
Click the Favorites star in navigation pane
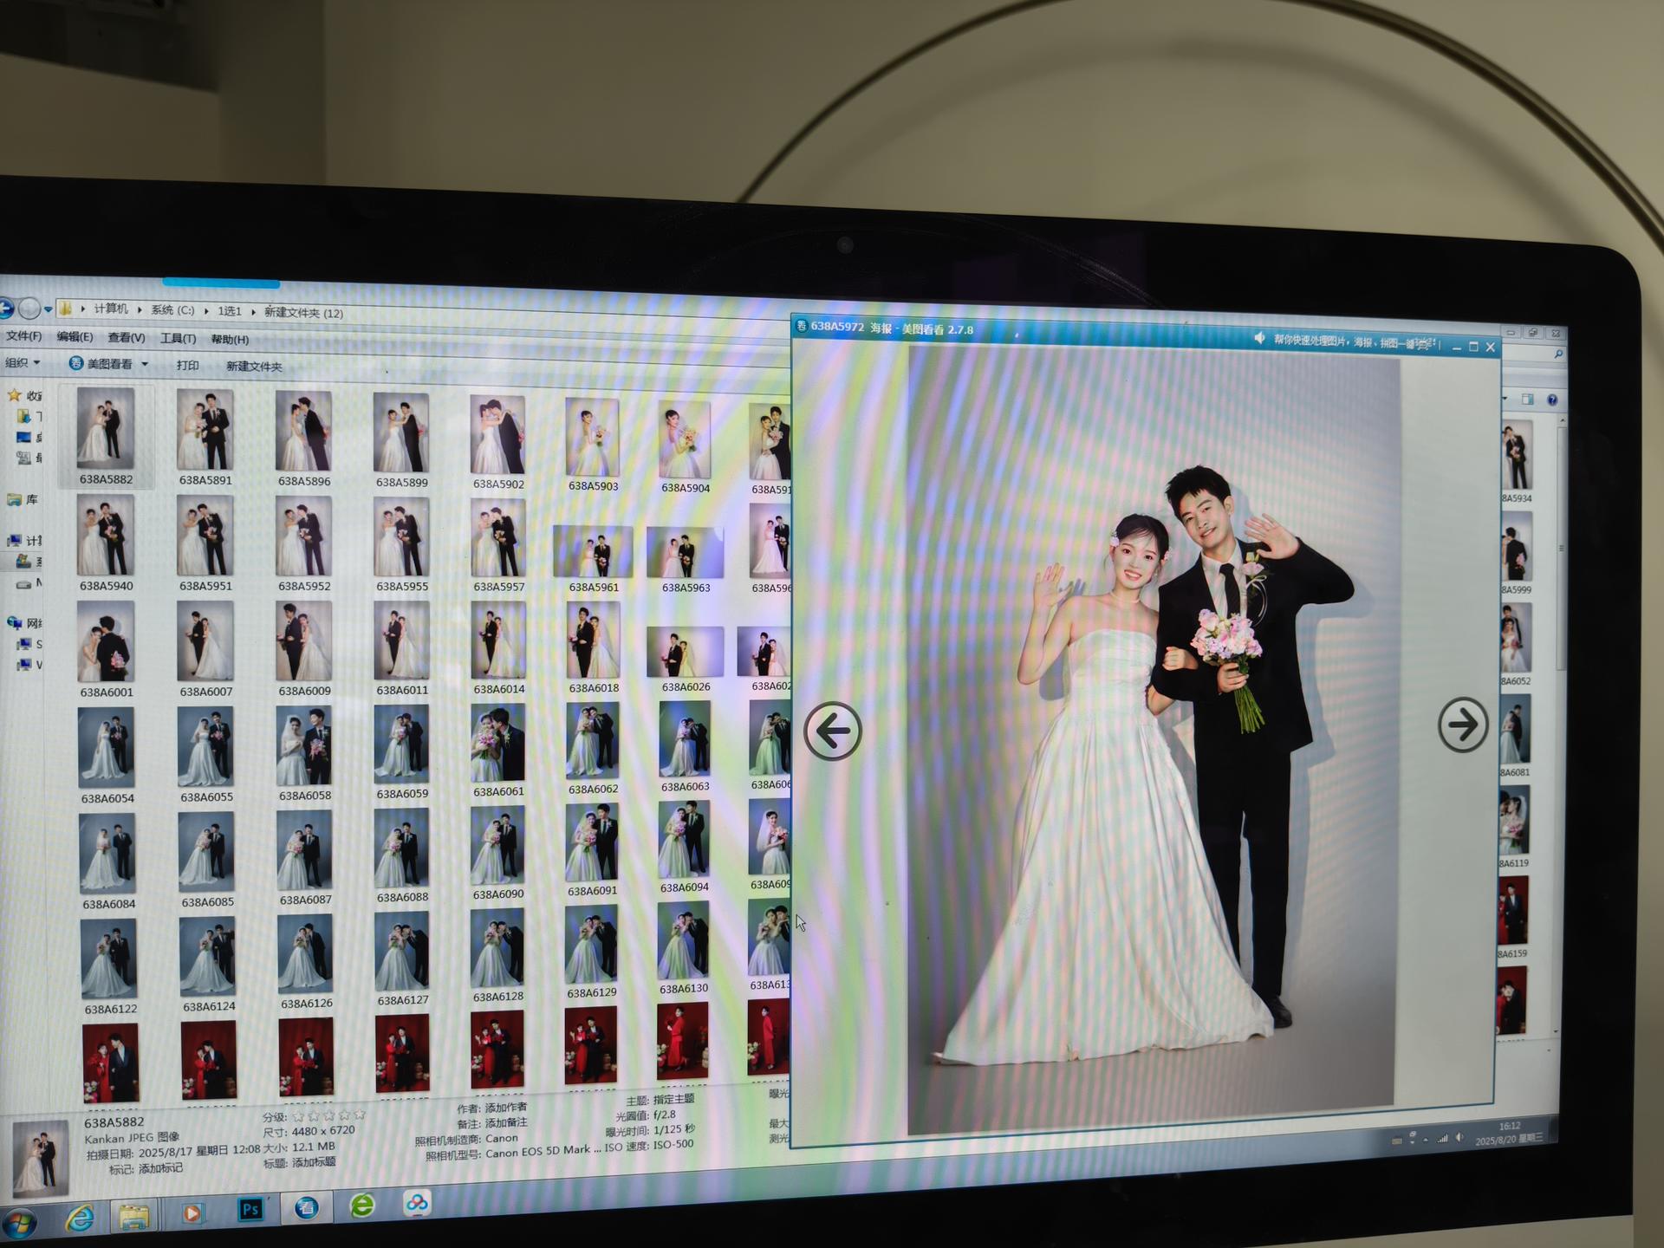(14, 395)
